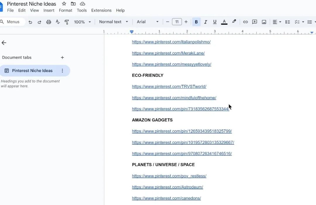The width and height of the screenshot is (316, 205).
Task: Insert a link using the chain icon
Action: 245,22
